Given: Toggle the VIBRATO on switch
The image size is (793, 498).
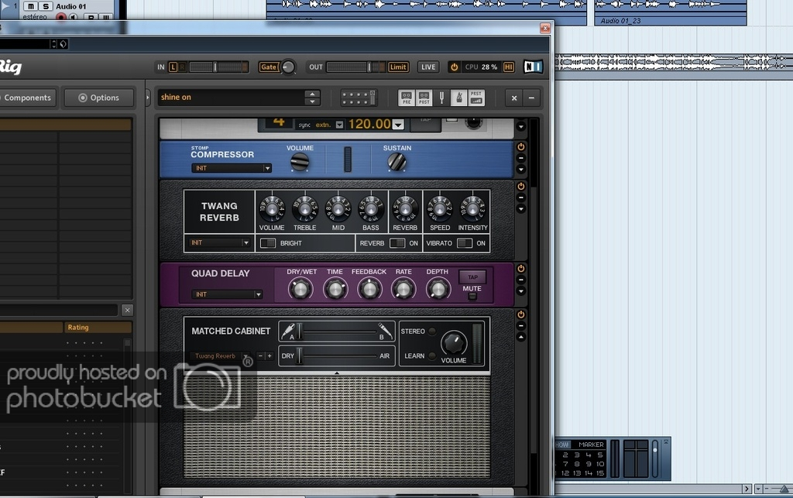Looking at the screenshot, I should (465, 243).
